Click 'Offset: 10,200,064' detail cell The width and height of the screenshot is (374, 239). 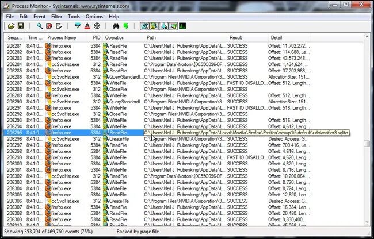[x=289, y=176]
